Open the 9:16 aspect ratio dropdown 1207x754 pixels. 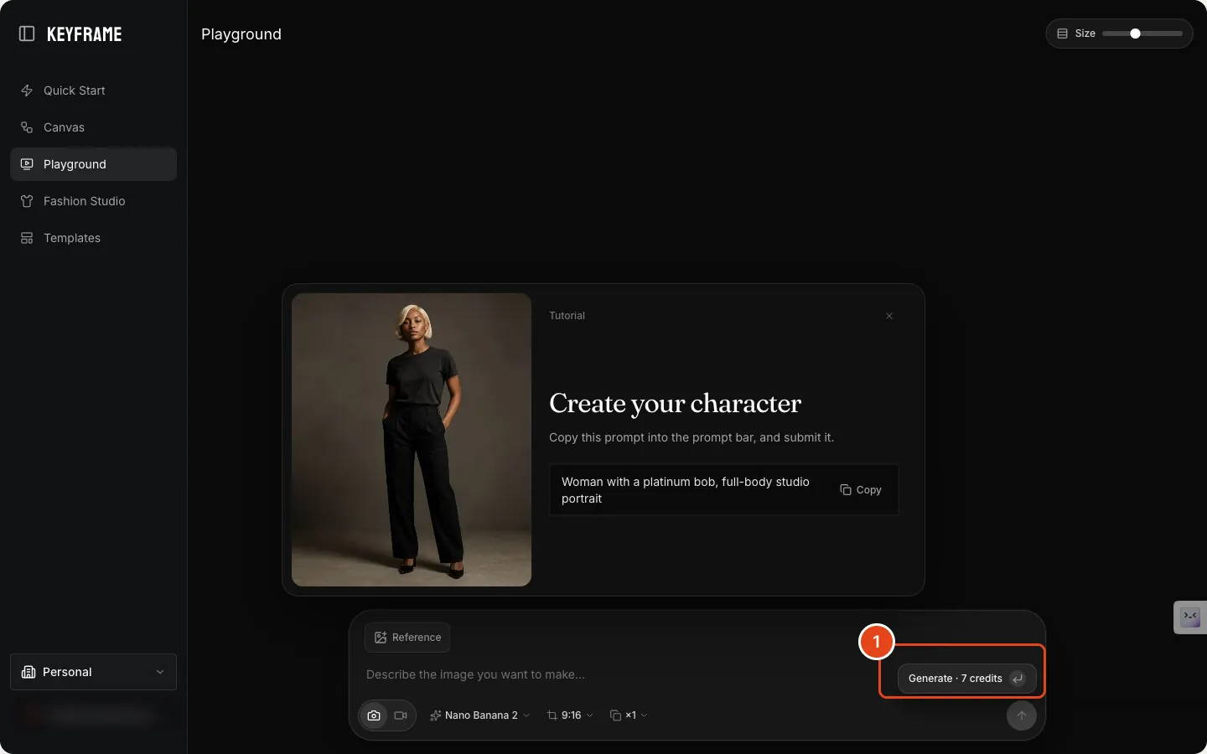(x=570, y=715)
